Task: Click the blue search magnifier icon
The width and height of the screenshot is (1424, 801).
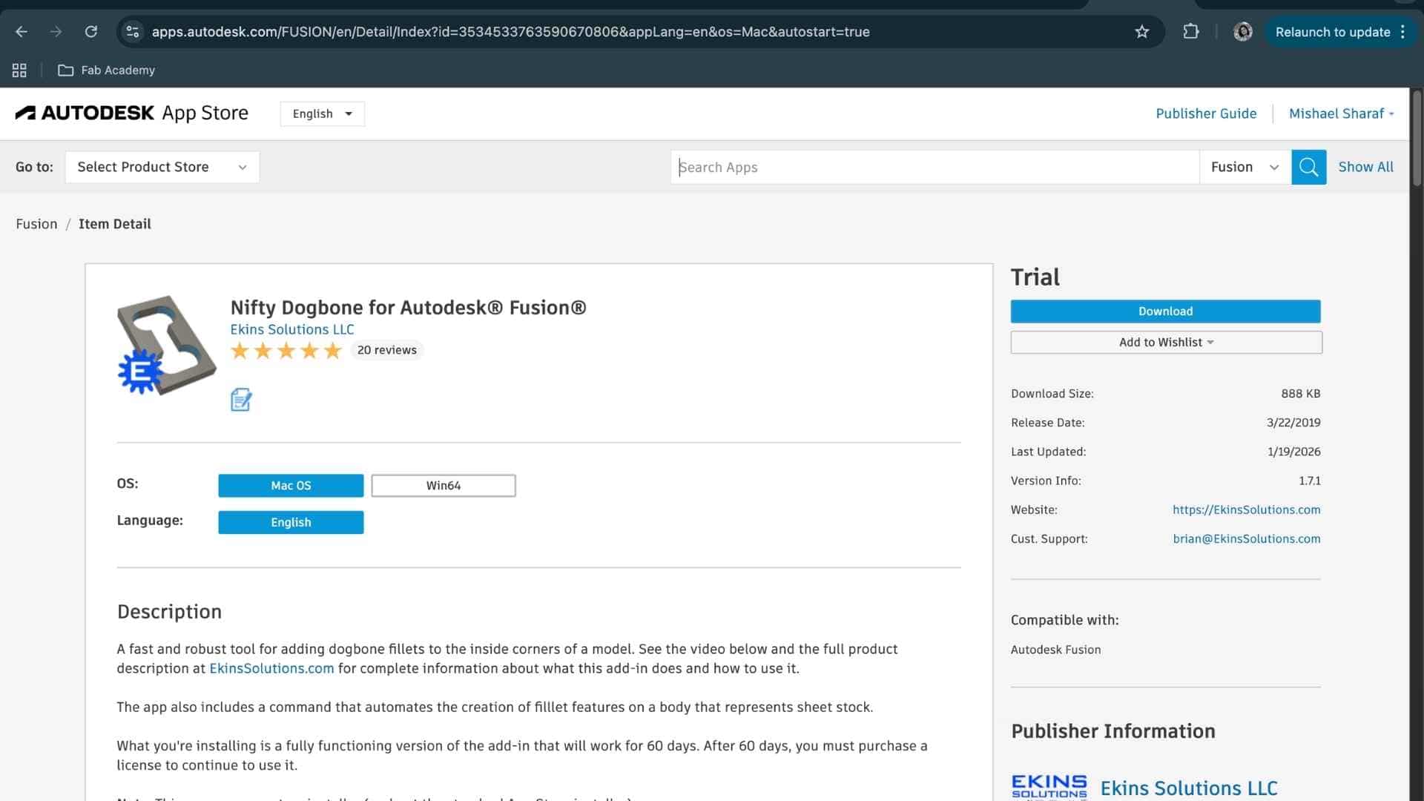Action: [x=1308, y=167]
